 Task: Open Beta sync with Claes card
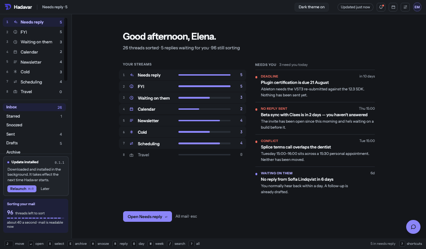pyautogui.click(x=315, y=118)
